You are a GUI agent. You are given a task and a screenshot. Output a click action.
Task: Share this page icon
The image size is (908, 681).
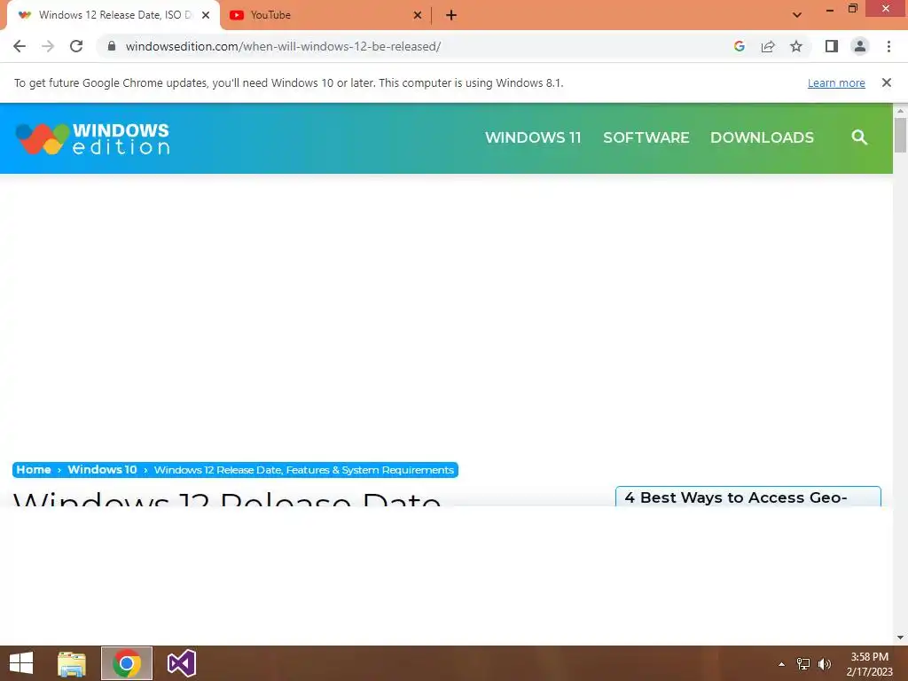768,46
